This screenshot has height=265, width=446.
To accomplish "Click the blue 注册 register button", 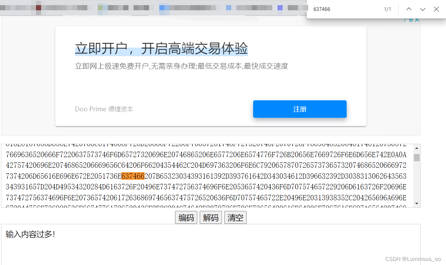I will pos(300,109).
